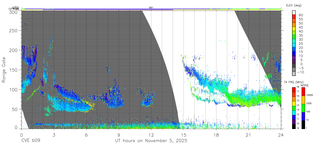Click the light gray bottom ELEV swatch below -10

click(x=294, y=74)
